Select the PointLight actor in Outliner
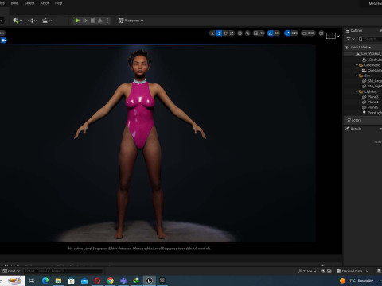The height and width of the screenshot is (286, 382). [363, 113]
